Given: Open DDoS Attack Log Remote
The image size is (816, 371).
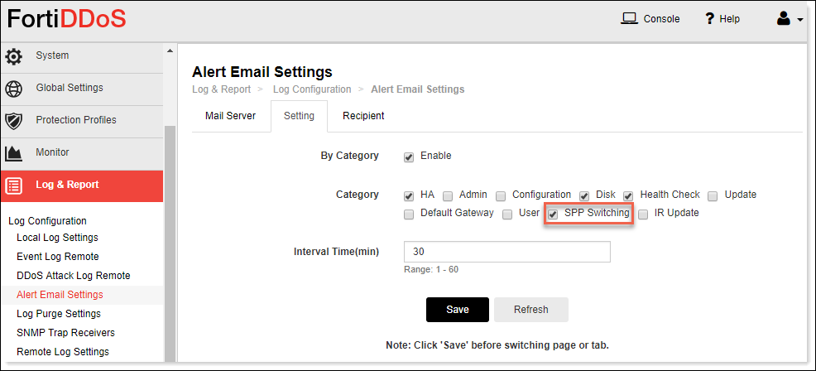Looking at the screenshot, I should click(x=74, y=276).
